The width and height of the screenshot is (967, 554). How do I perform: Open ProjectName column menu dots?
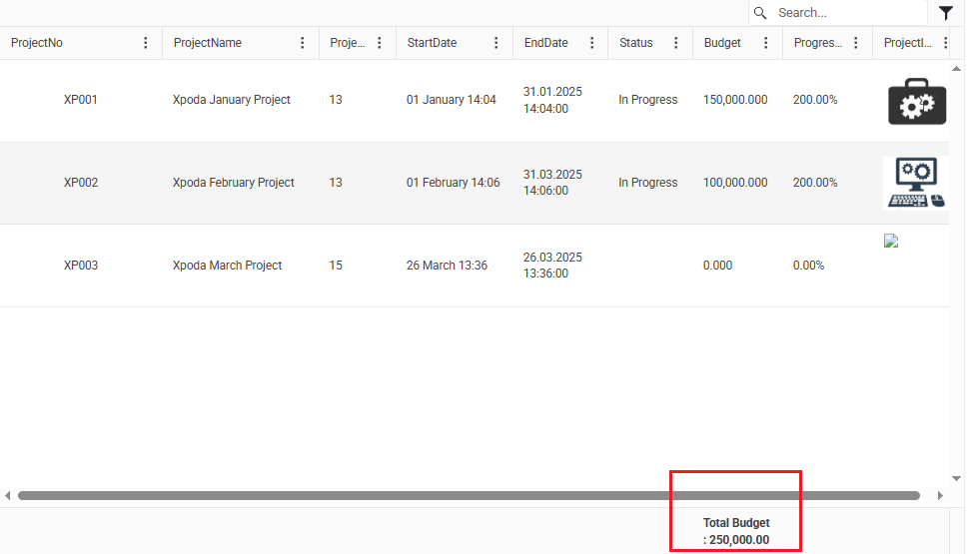302,43
